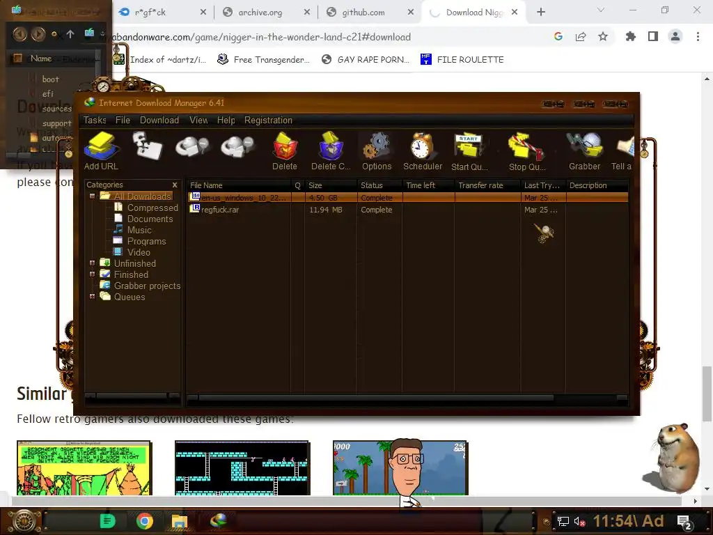Select the Documents category
This screenshot has height=535, width=713.
(x=150, y=219)
